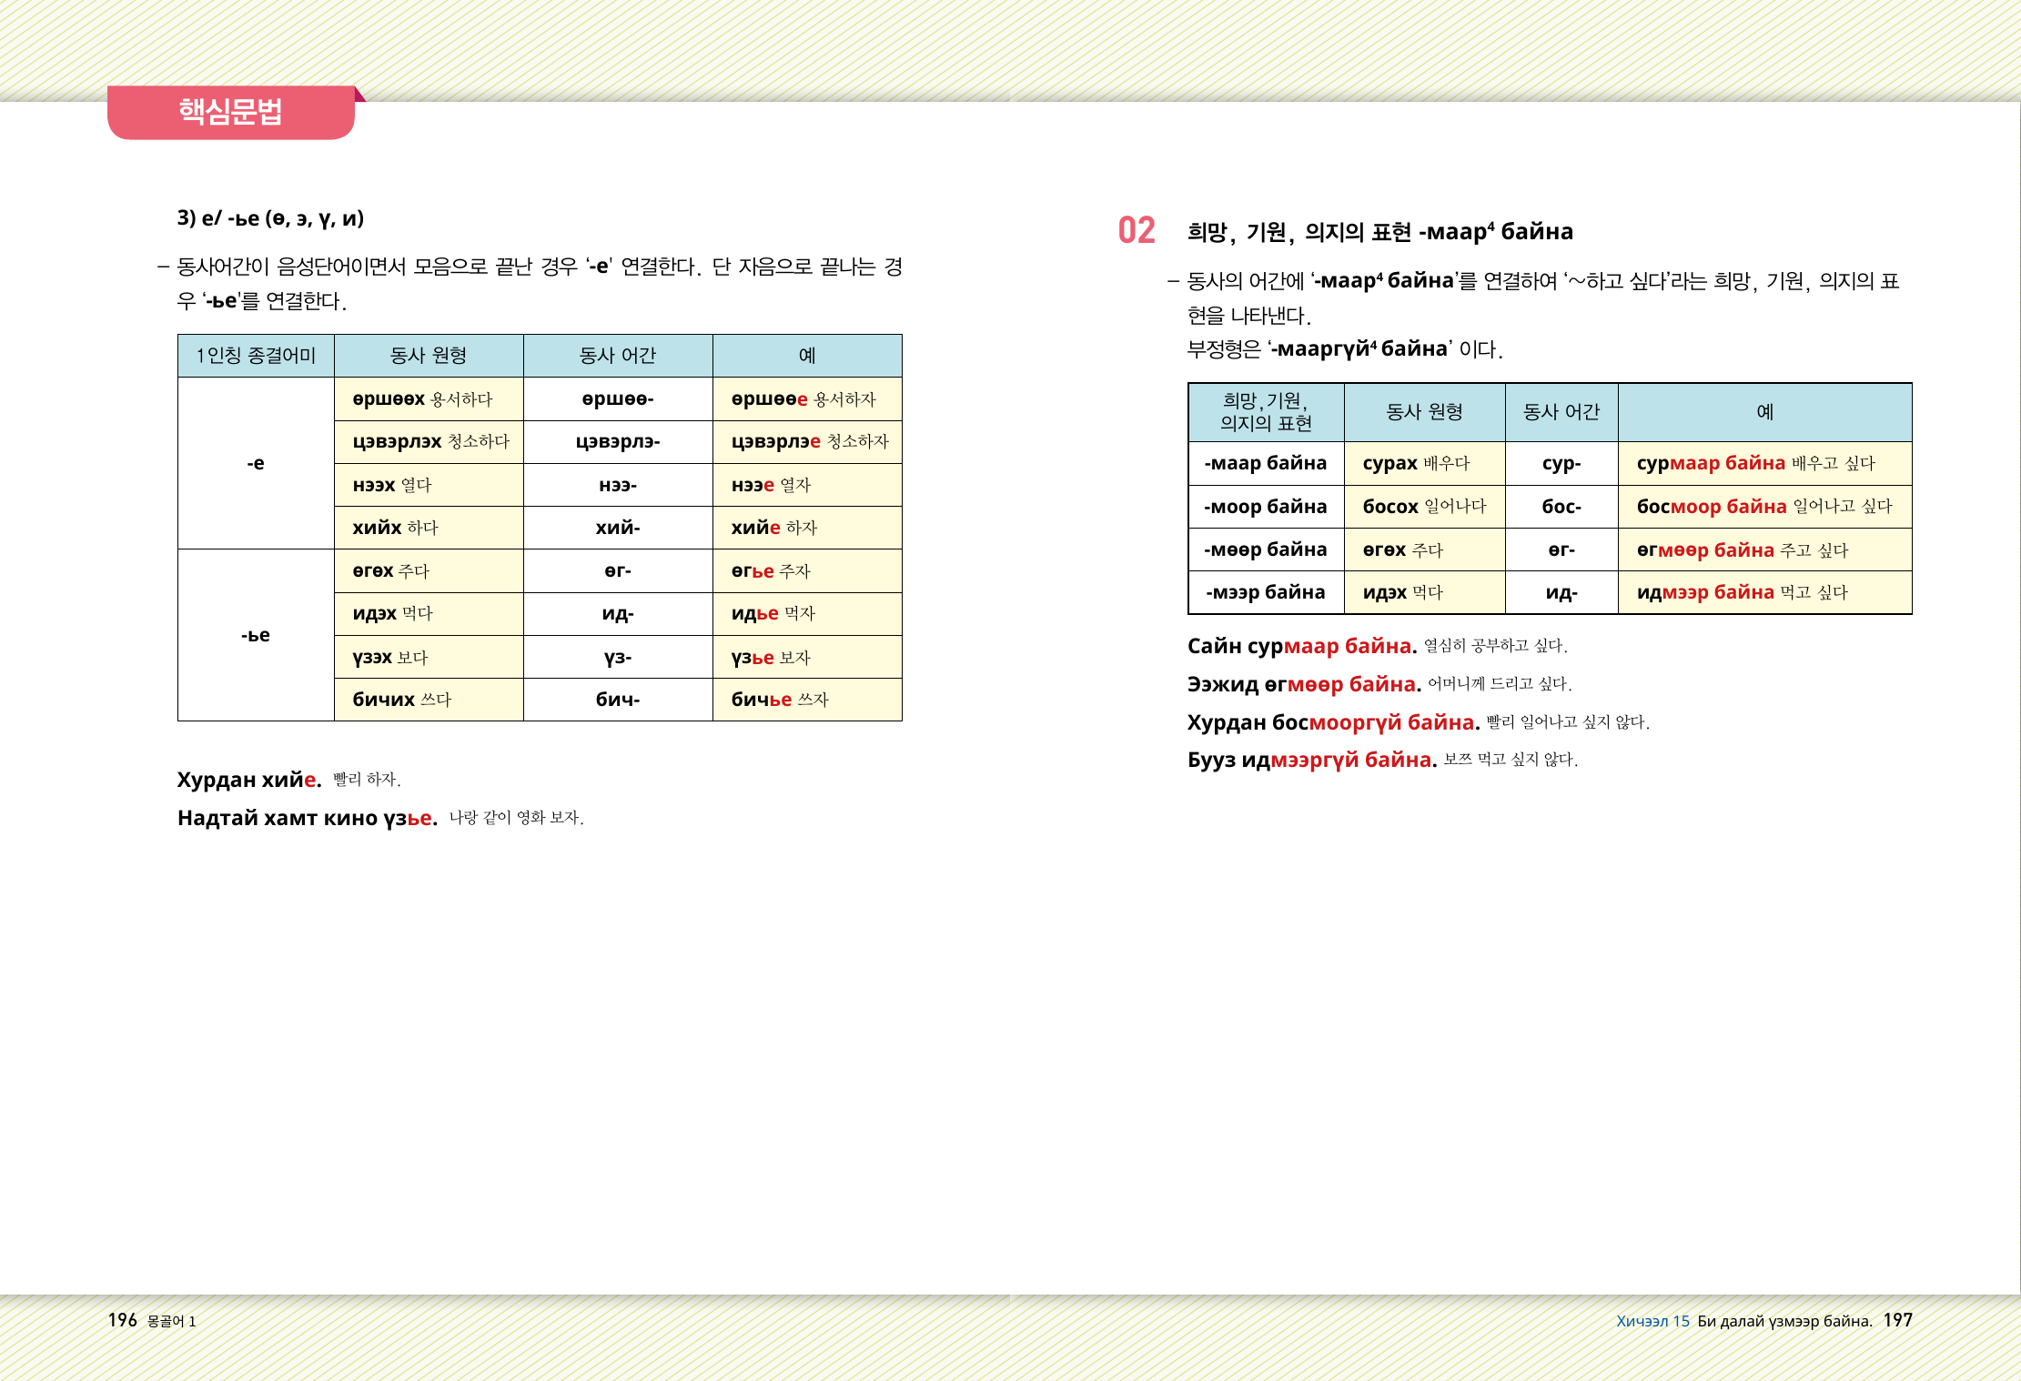The width and height of the screenshot is (2021, 1381).
Task: Click the heading 3) е/ -ье
Action: pyautogui.click(x=270, y=218)
